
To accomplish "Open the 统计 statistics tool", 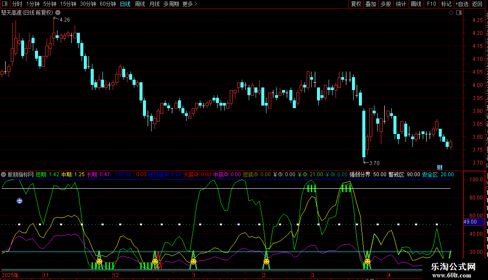I will (400, 4).
